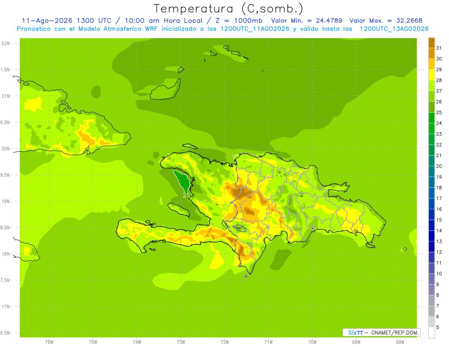Click legend value "22" on the color scale
The height and width of the screenshot is (347, 449).
439,144
